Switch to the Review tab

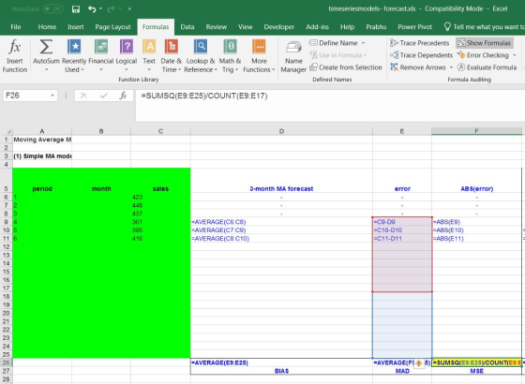217,27
